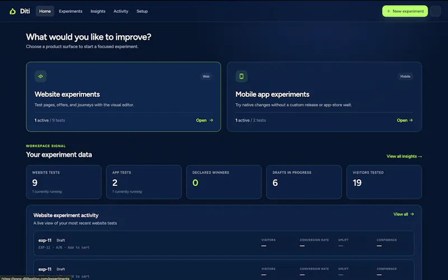448x280 pixels.
Task: Follow the View all insights link
Action: [x=404, y=156]
